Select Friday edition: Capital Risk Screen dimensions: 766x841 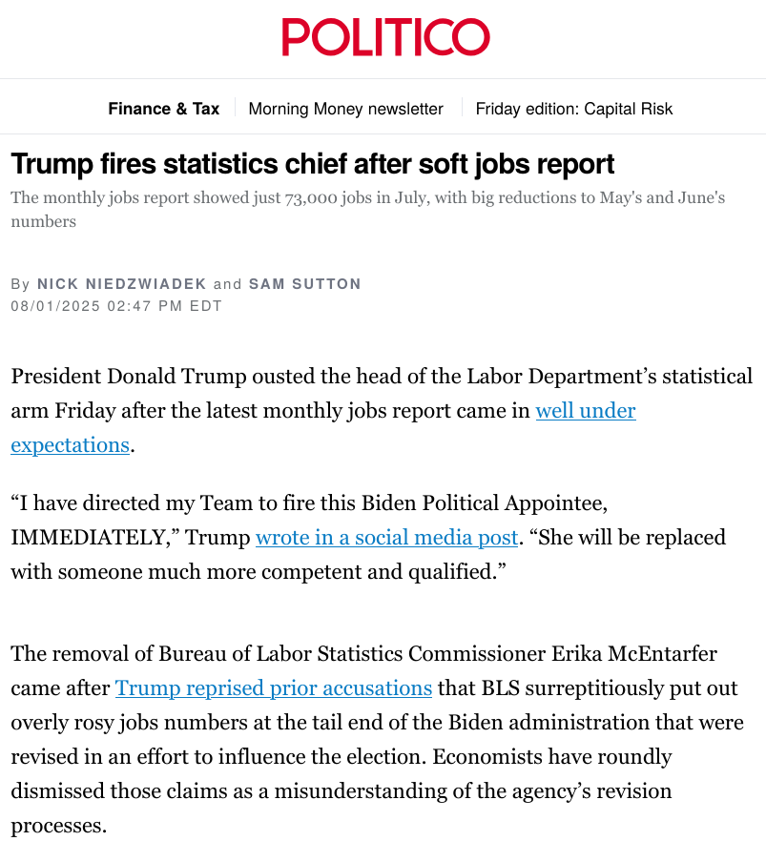coord(573,109)
